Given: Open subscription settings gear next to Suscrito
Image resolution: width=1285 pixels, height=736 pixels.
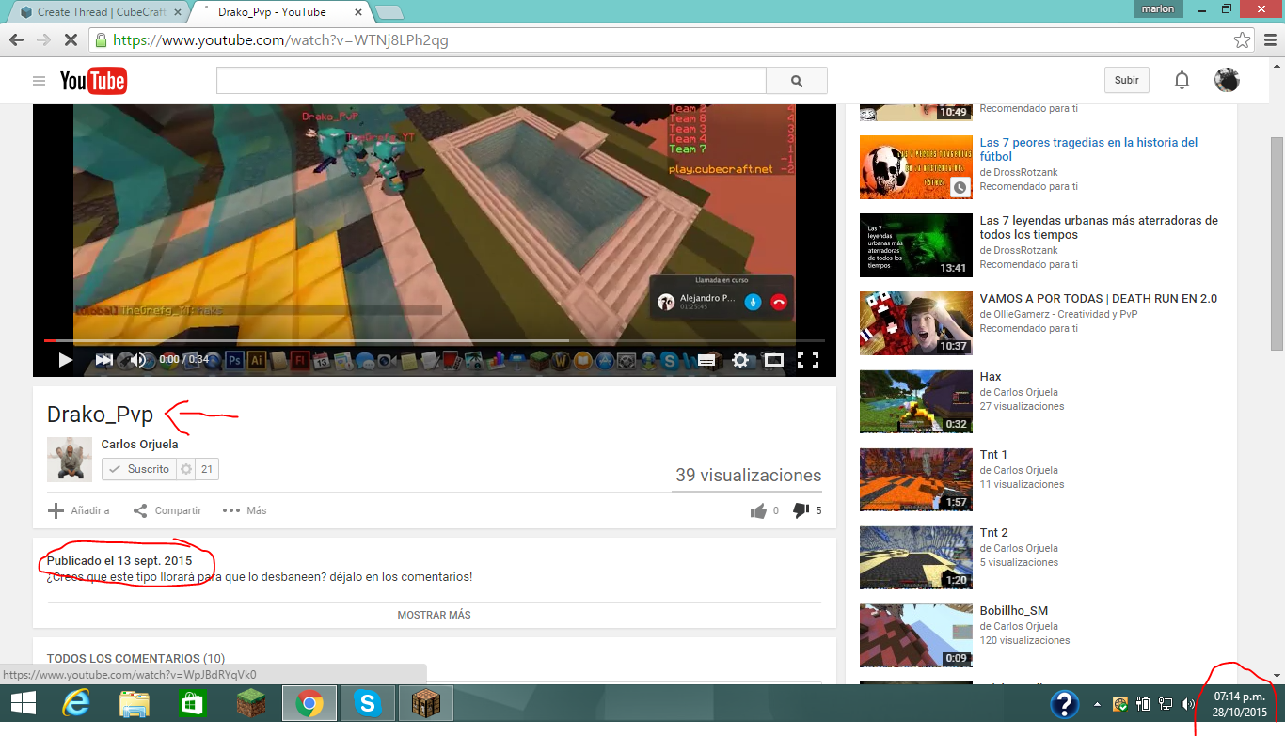Looking at the screenshot, I should coord(186,469).
